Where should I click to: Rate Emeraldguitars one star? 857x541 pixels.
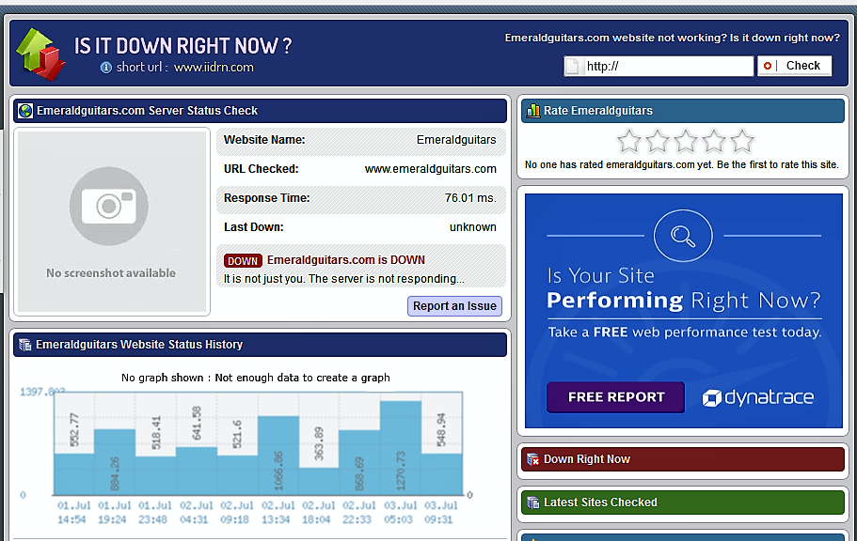tap(629, 142)
